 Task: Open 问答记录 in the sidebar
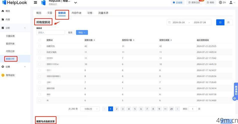[10, 51]
